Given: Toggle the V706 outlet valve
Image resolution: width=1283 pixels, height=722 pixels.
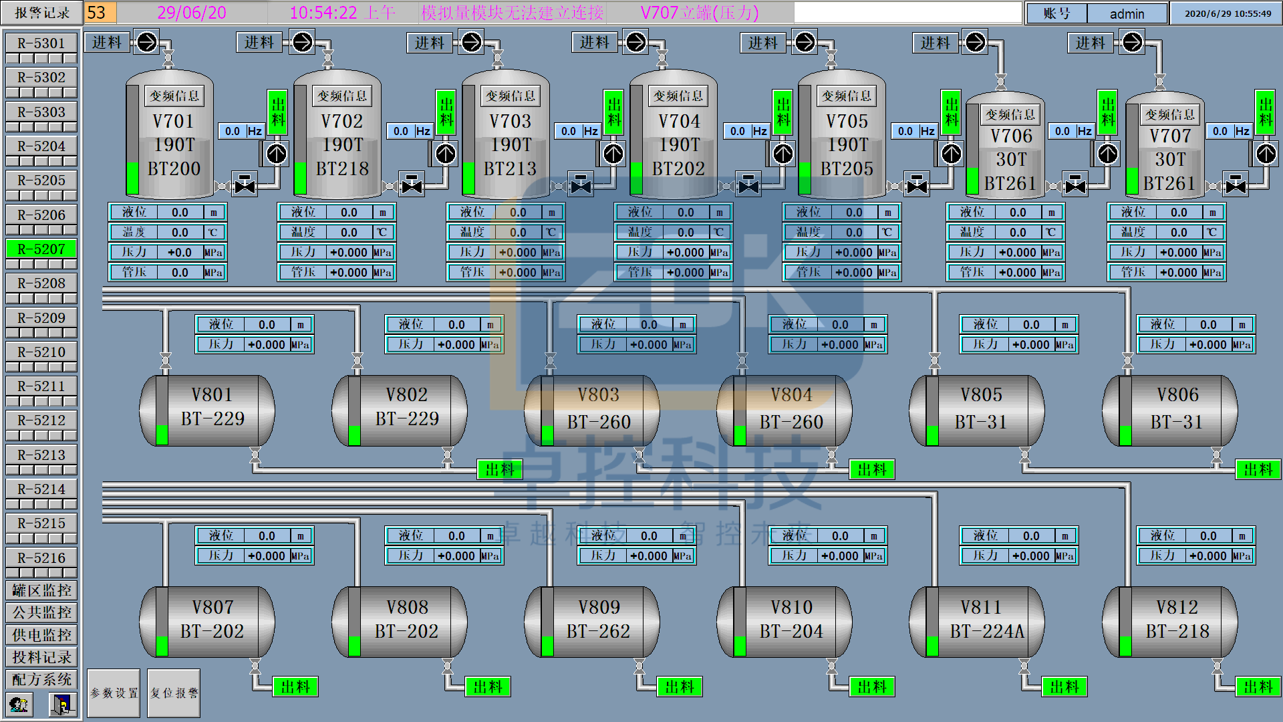Looking at the screenshot, I should point(1075,184).
